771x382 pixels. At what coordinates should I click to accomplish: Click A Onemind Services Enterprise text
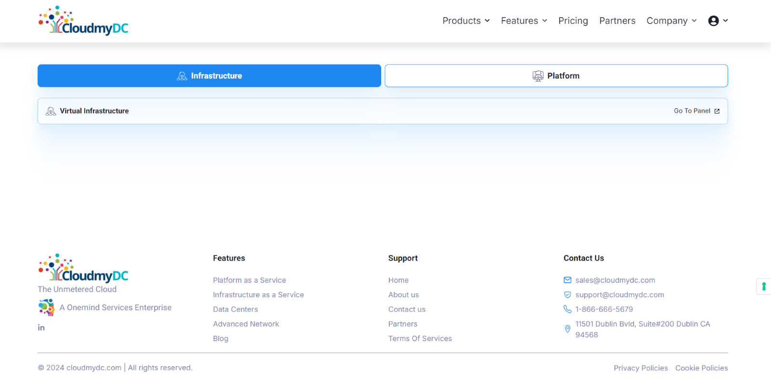116,307
